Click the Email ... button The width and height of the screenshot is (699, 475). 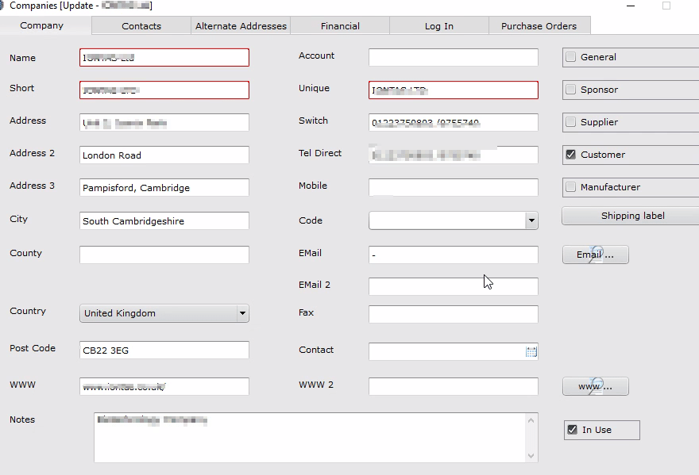pyautogui.click(x=595, y=255)
